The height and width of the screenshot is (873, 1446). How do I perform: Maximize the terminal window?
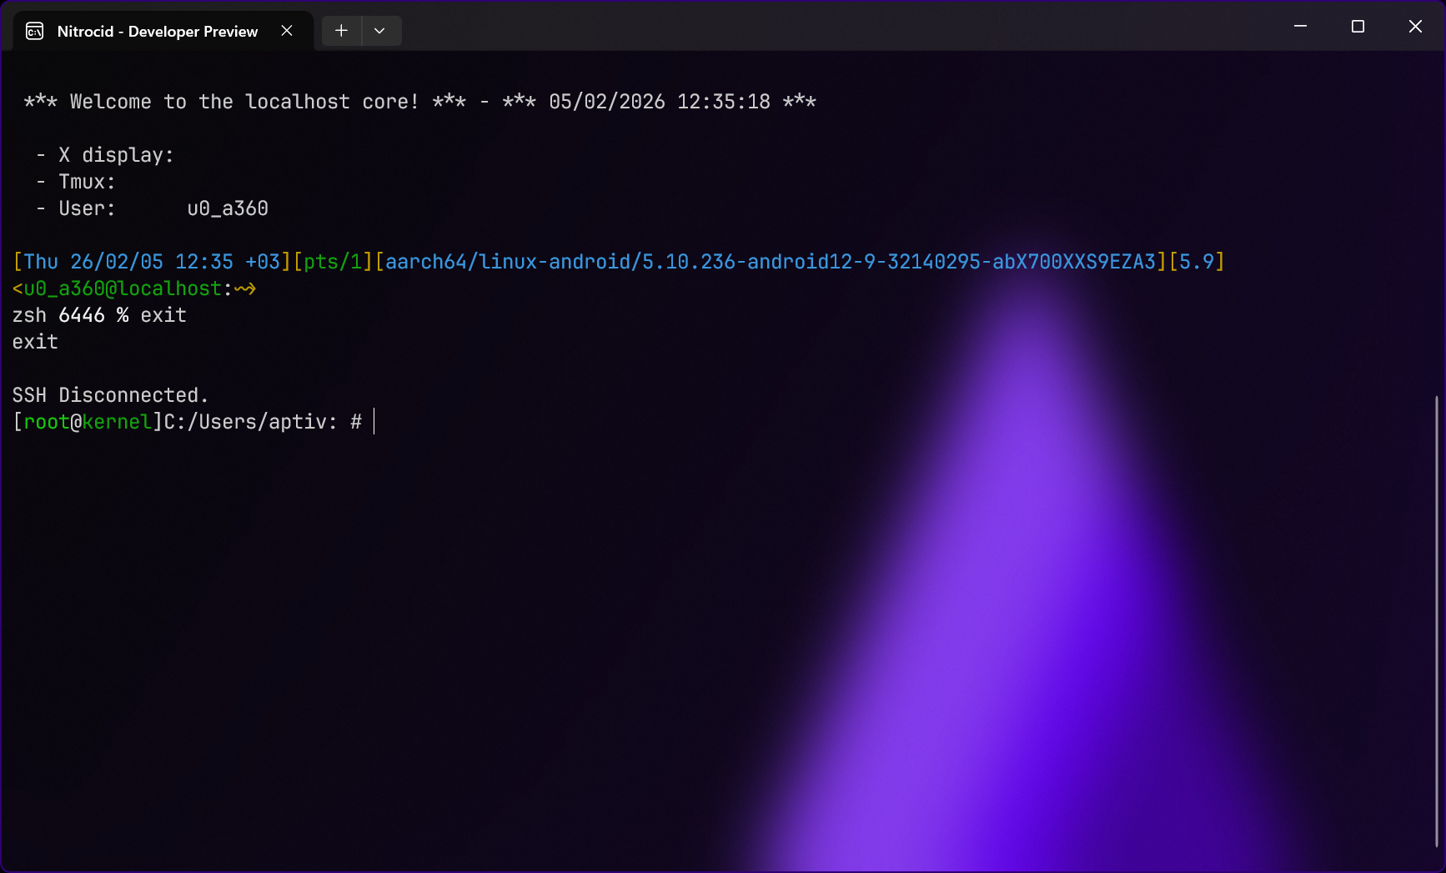tap(1357, 27)
